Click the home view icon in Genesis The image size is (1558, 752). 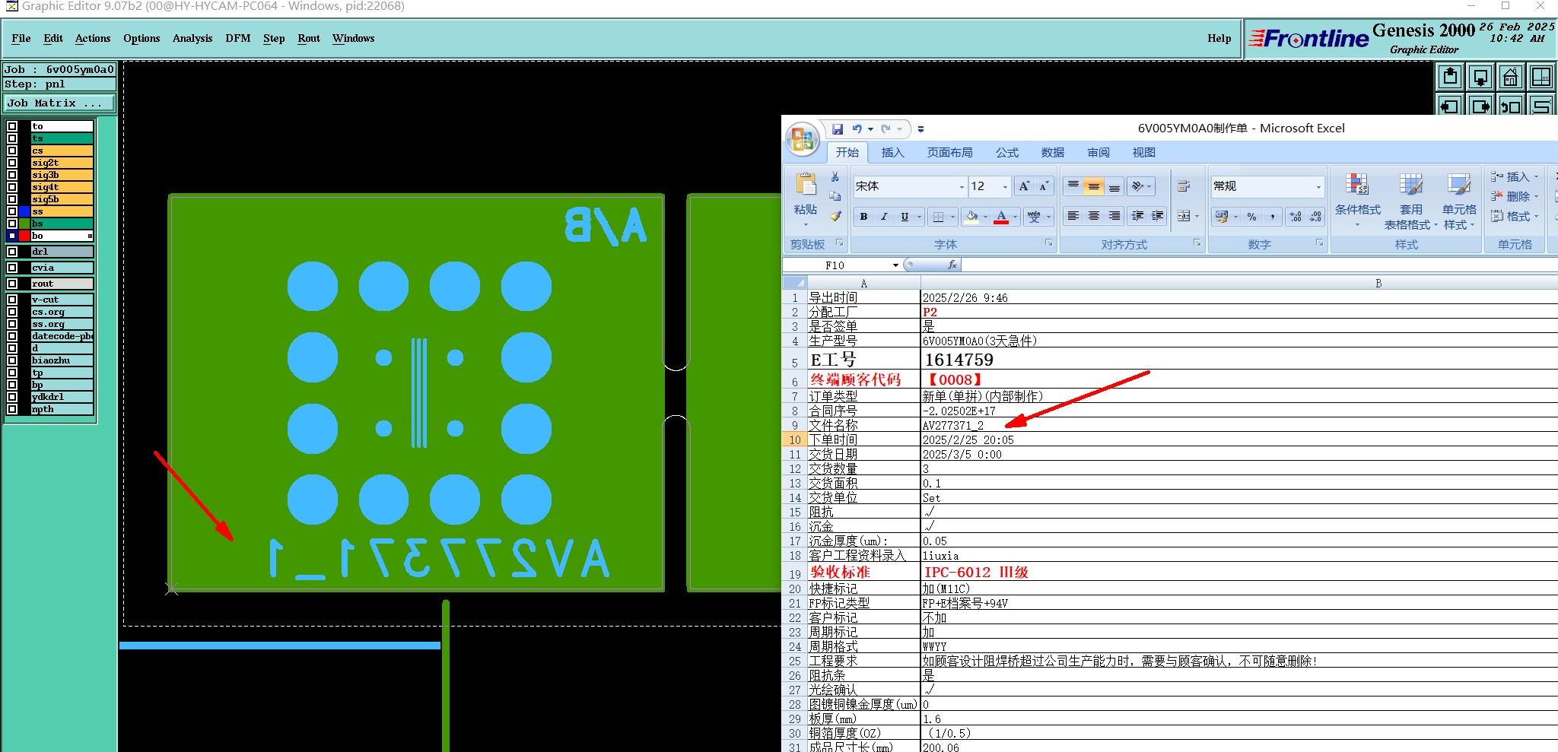point(1511,77)
